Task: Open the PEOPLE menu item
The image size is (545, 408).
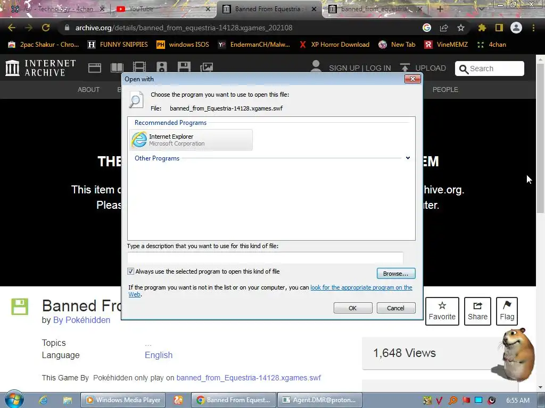Action: click(x=445, y=89)
